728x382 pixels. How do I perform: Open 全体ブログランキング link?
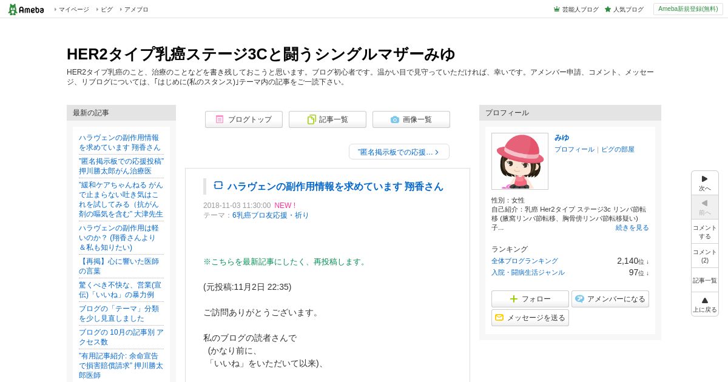pyautogui.click(x=525, y=261)
